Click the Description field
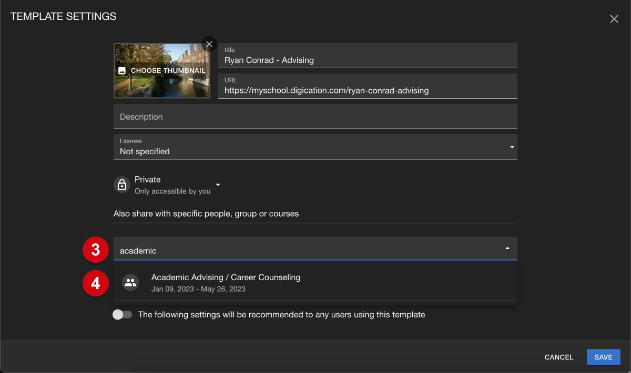 pyautogui.click(x=315, y=116)
